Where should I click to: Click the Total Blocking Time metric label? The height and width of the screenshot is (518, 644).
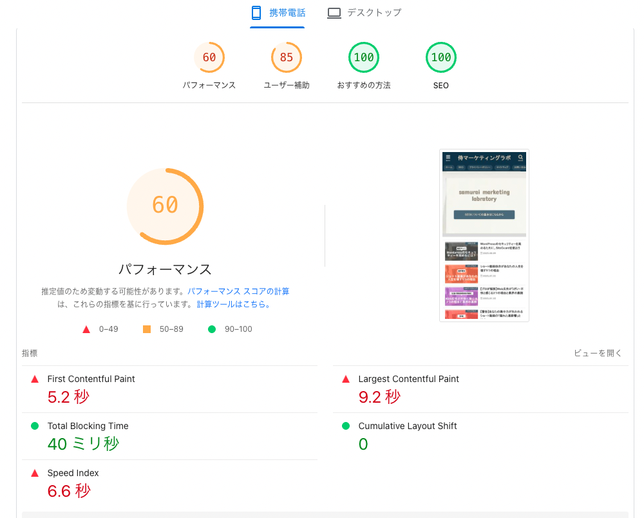coord(88,426)
